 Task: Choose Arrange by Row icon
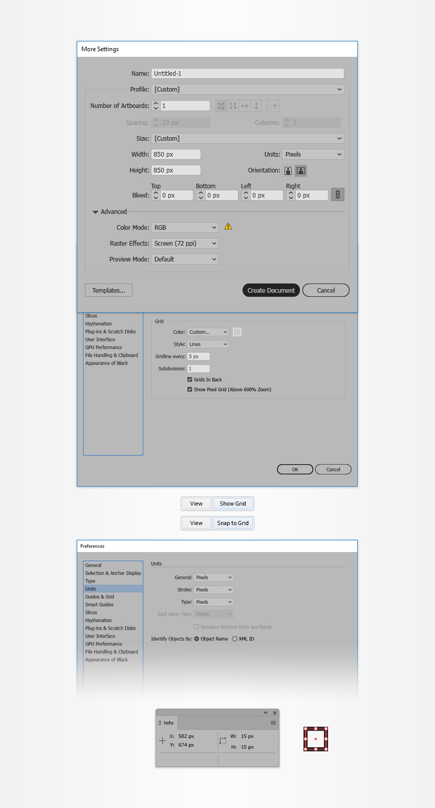(245, 106)
